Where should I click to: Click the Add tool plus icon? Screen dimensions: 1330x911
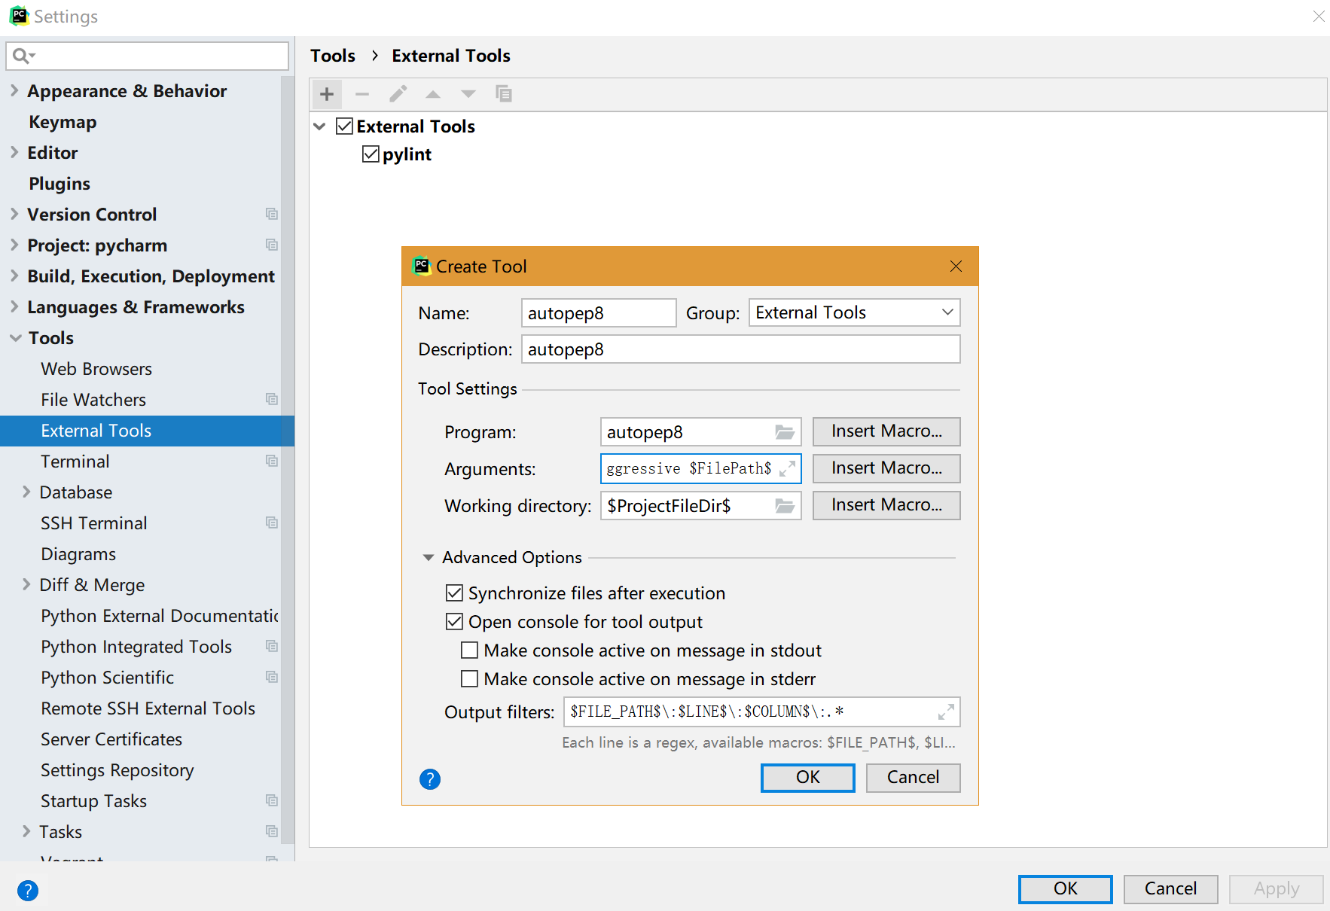tap(327, 94)
